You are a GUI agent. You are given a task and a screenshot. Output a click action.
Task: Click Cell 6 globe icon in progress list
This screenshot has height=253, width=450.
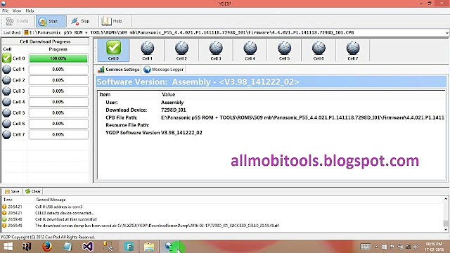tap(6, 124)
